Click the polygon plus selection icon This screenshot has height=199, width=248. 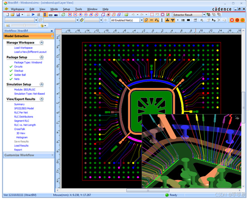coord(91,15)
